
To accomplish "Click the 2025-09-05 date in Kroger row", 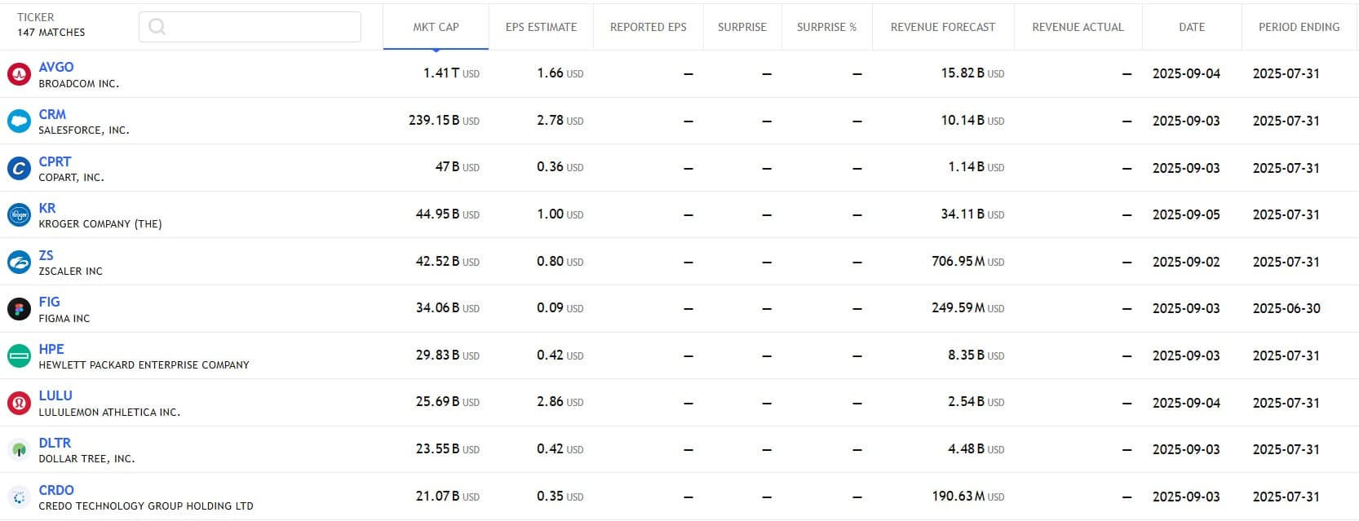I will click(1186, 214).
